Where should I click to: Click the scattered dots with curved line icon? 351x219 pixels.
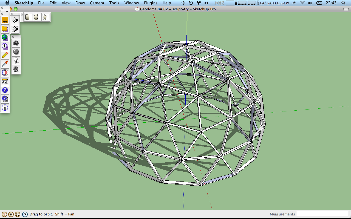pos(15,29)
